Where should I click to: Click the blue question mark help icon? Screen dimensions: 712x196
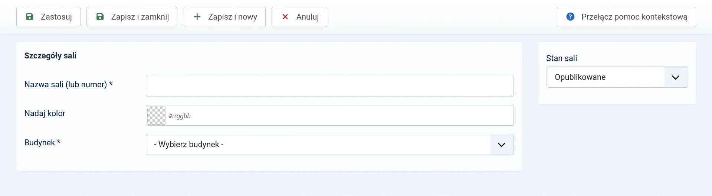click(571, 17)
